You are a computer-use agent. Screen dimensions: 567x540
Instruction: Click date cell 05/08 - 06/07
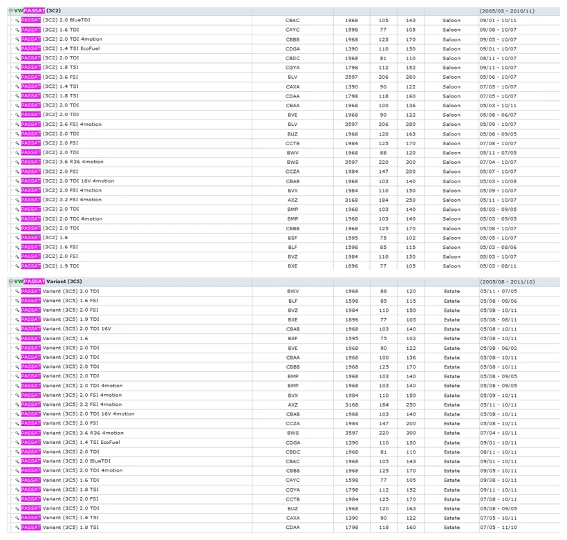point(499,115)
